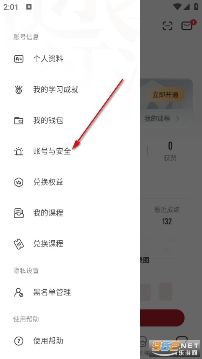This screenshot has height=359, width=202.
Task: Tap the alarm icon for 账号与安全
Action: pyautogui.click(x=19, y=151)
